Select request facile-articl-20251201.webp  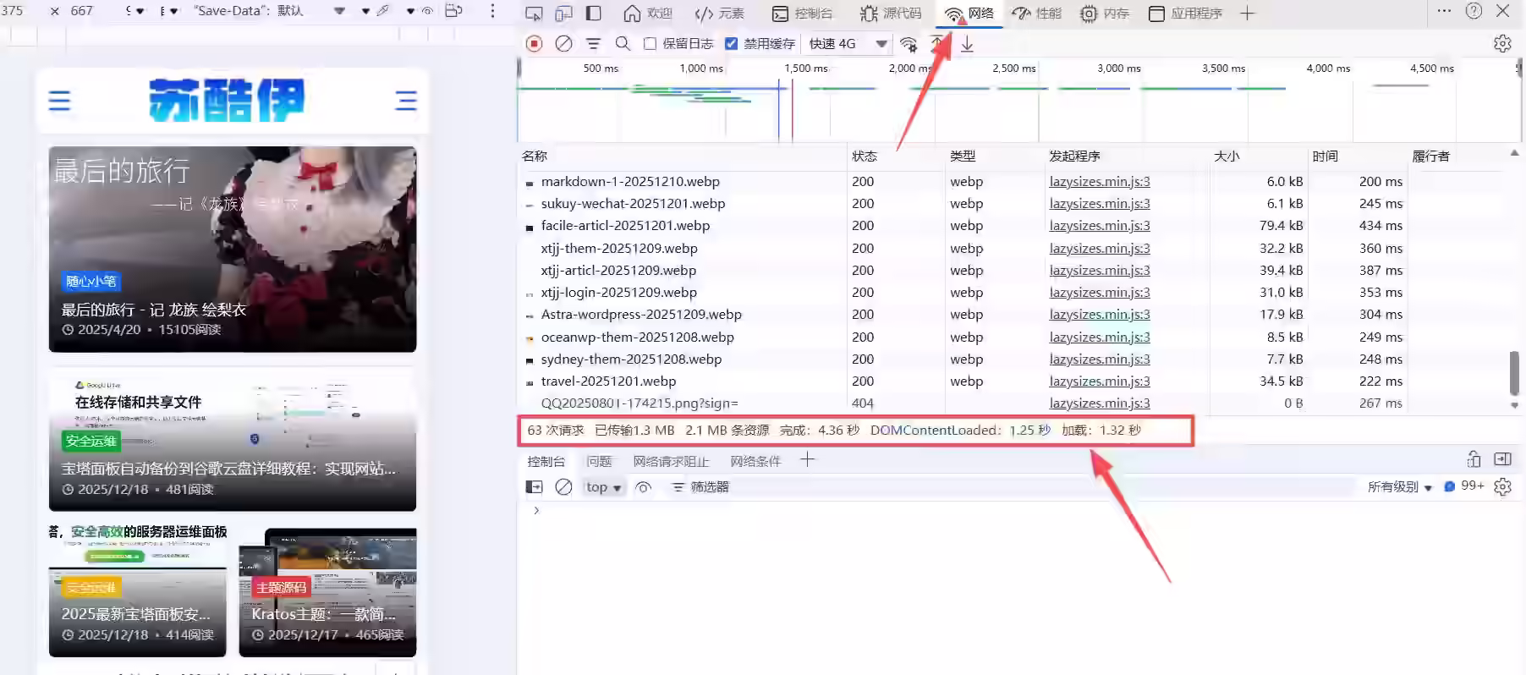(625, 226)
